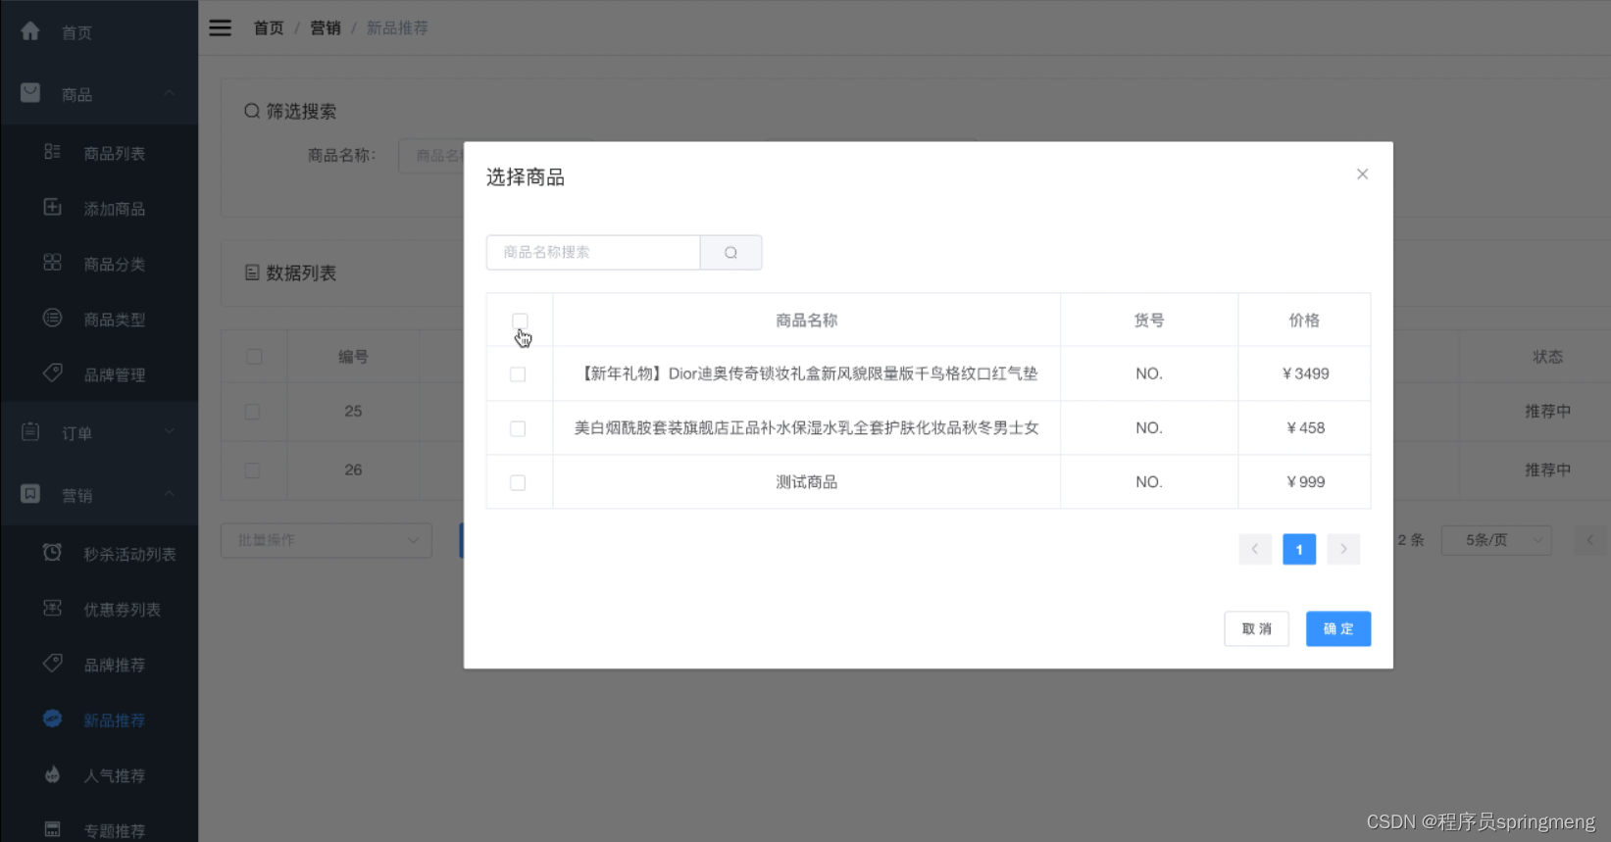Click the 优惠券列表 ticket icon
Image resolution: width=1611 pixels, height=842 pixels.
tap(53, 609)
